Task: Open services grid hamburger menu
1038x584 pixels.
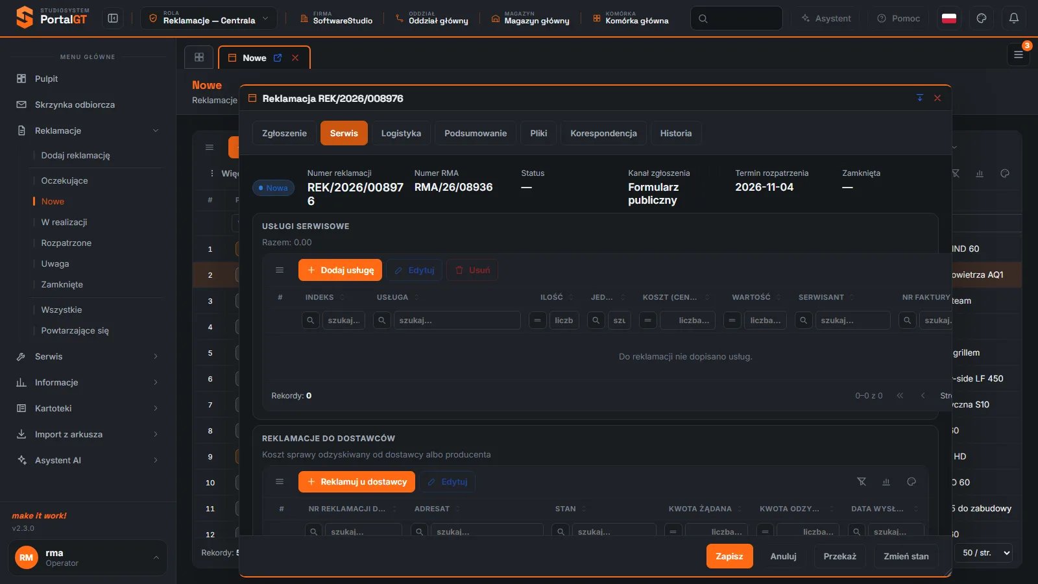Action: click(x=280, y=270)
